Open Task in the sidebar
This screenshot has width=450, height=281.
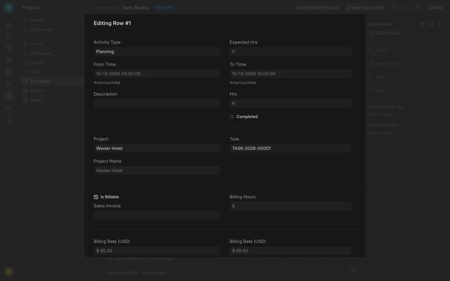click(52, 72)
